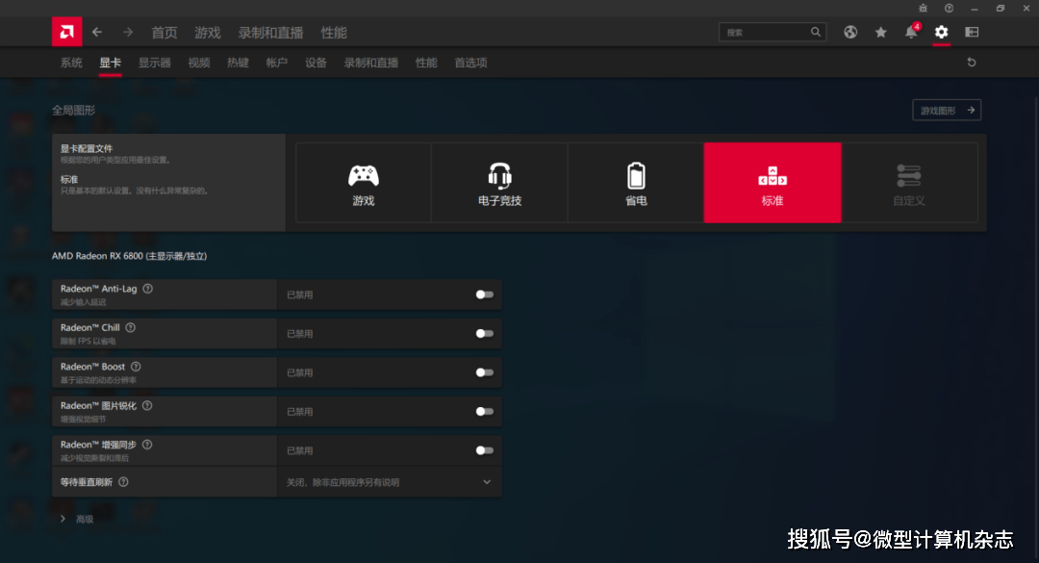Click the reset arrow icon on settings tab row
The image size is (1039, 563).
click(972, 63)
